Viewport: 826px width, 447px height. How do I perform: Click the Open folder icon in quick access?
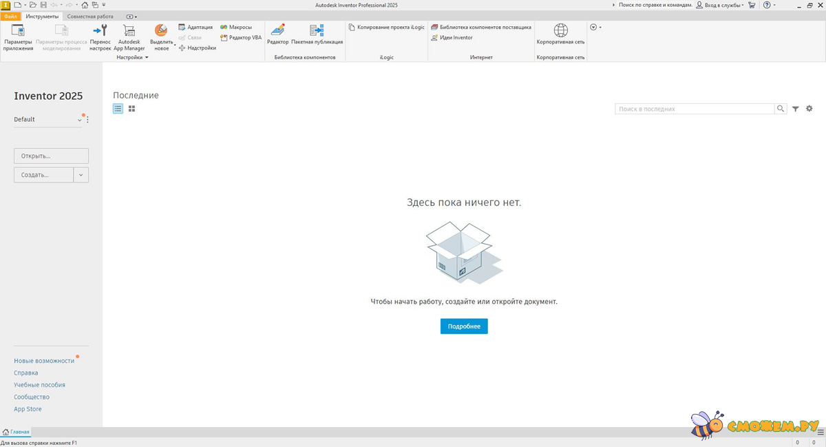[32, 5]
